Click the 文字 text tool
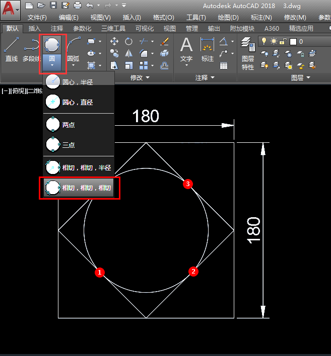The image size is (331, 356). [186, 49]
